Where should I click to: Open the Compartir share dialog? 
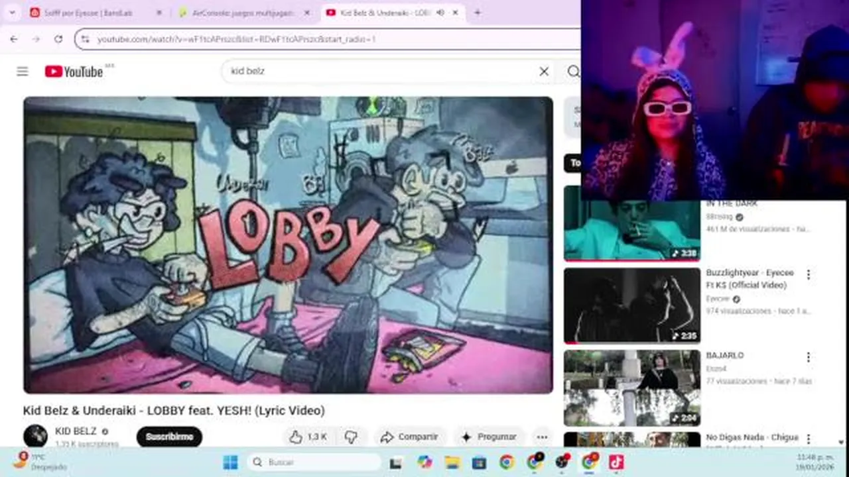point(409,437)
